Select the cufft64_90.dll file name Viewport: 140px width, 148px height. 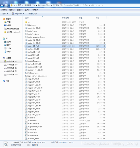click(33, 49)
